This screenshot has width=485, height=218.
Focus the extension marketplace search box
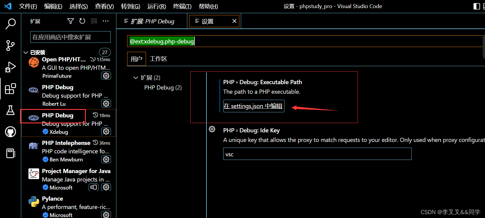(x=70, y=37)
